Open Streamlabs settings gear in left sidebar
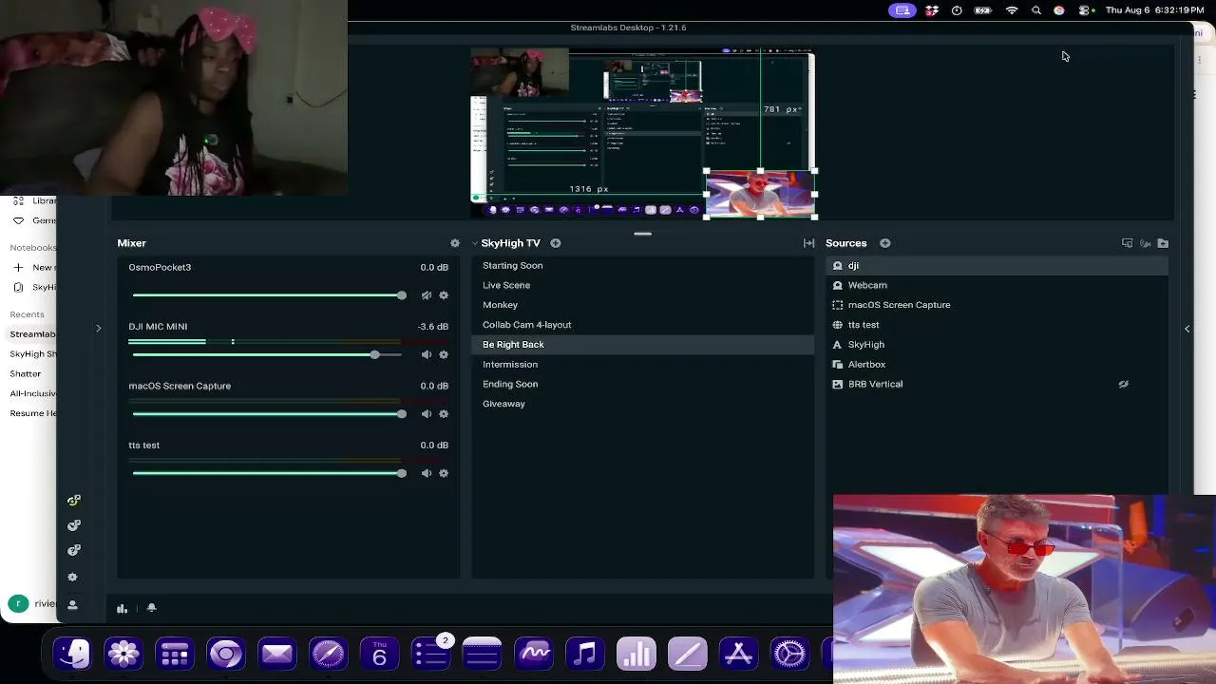The image size is (1216, 684). [73, 577]
